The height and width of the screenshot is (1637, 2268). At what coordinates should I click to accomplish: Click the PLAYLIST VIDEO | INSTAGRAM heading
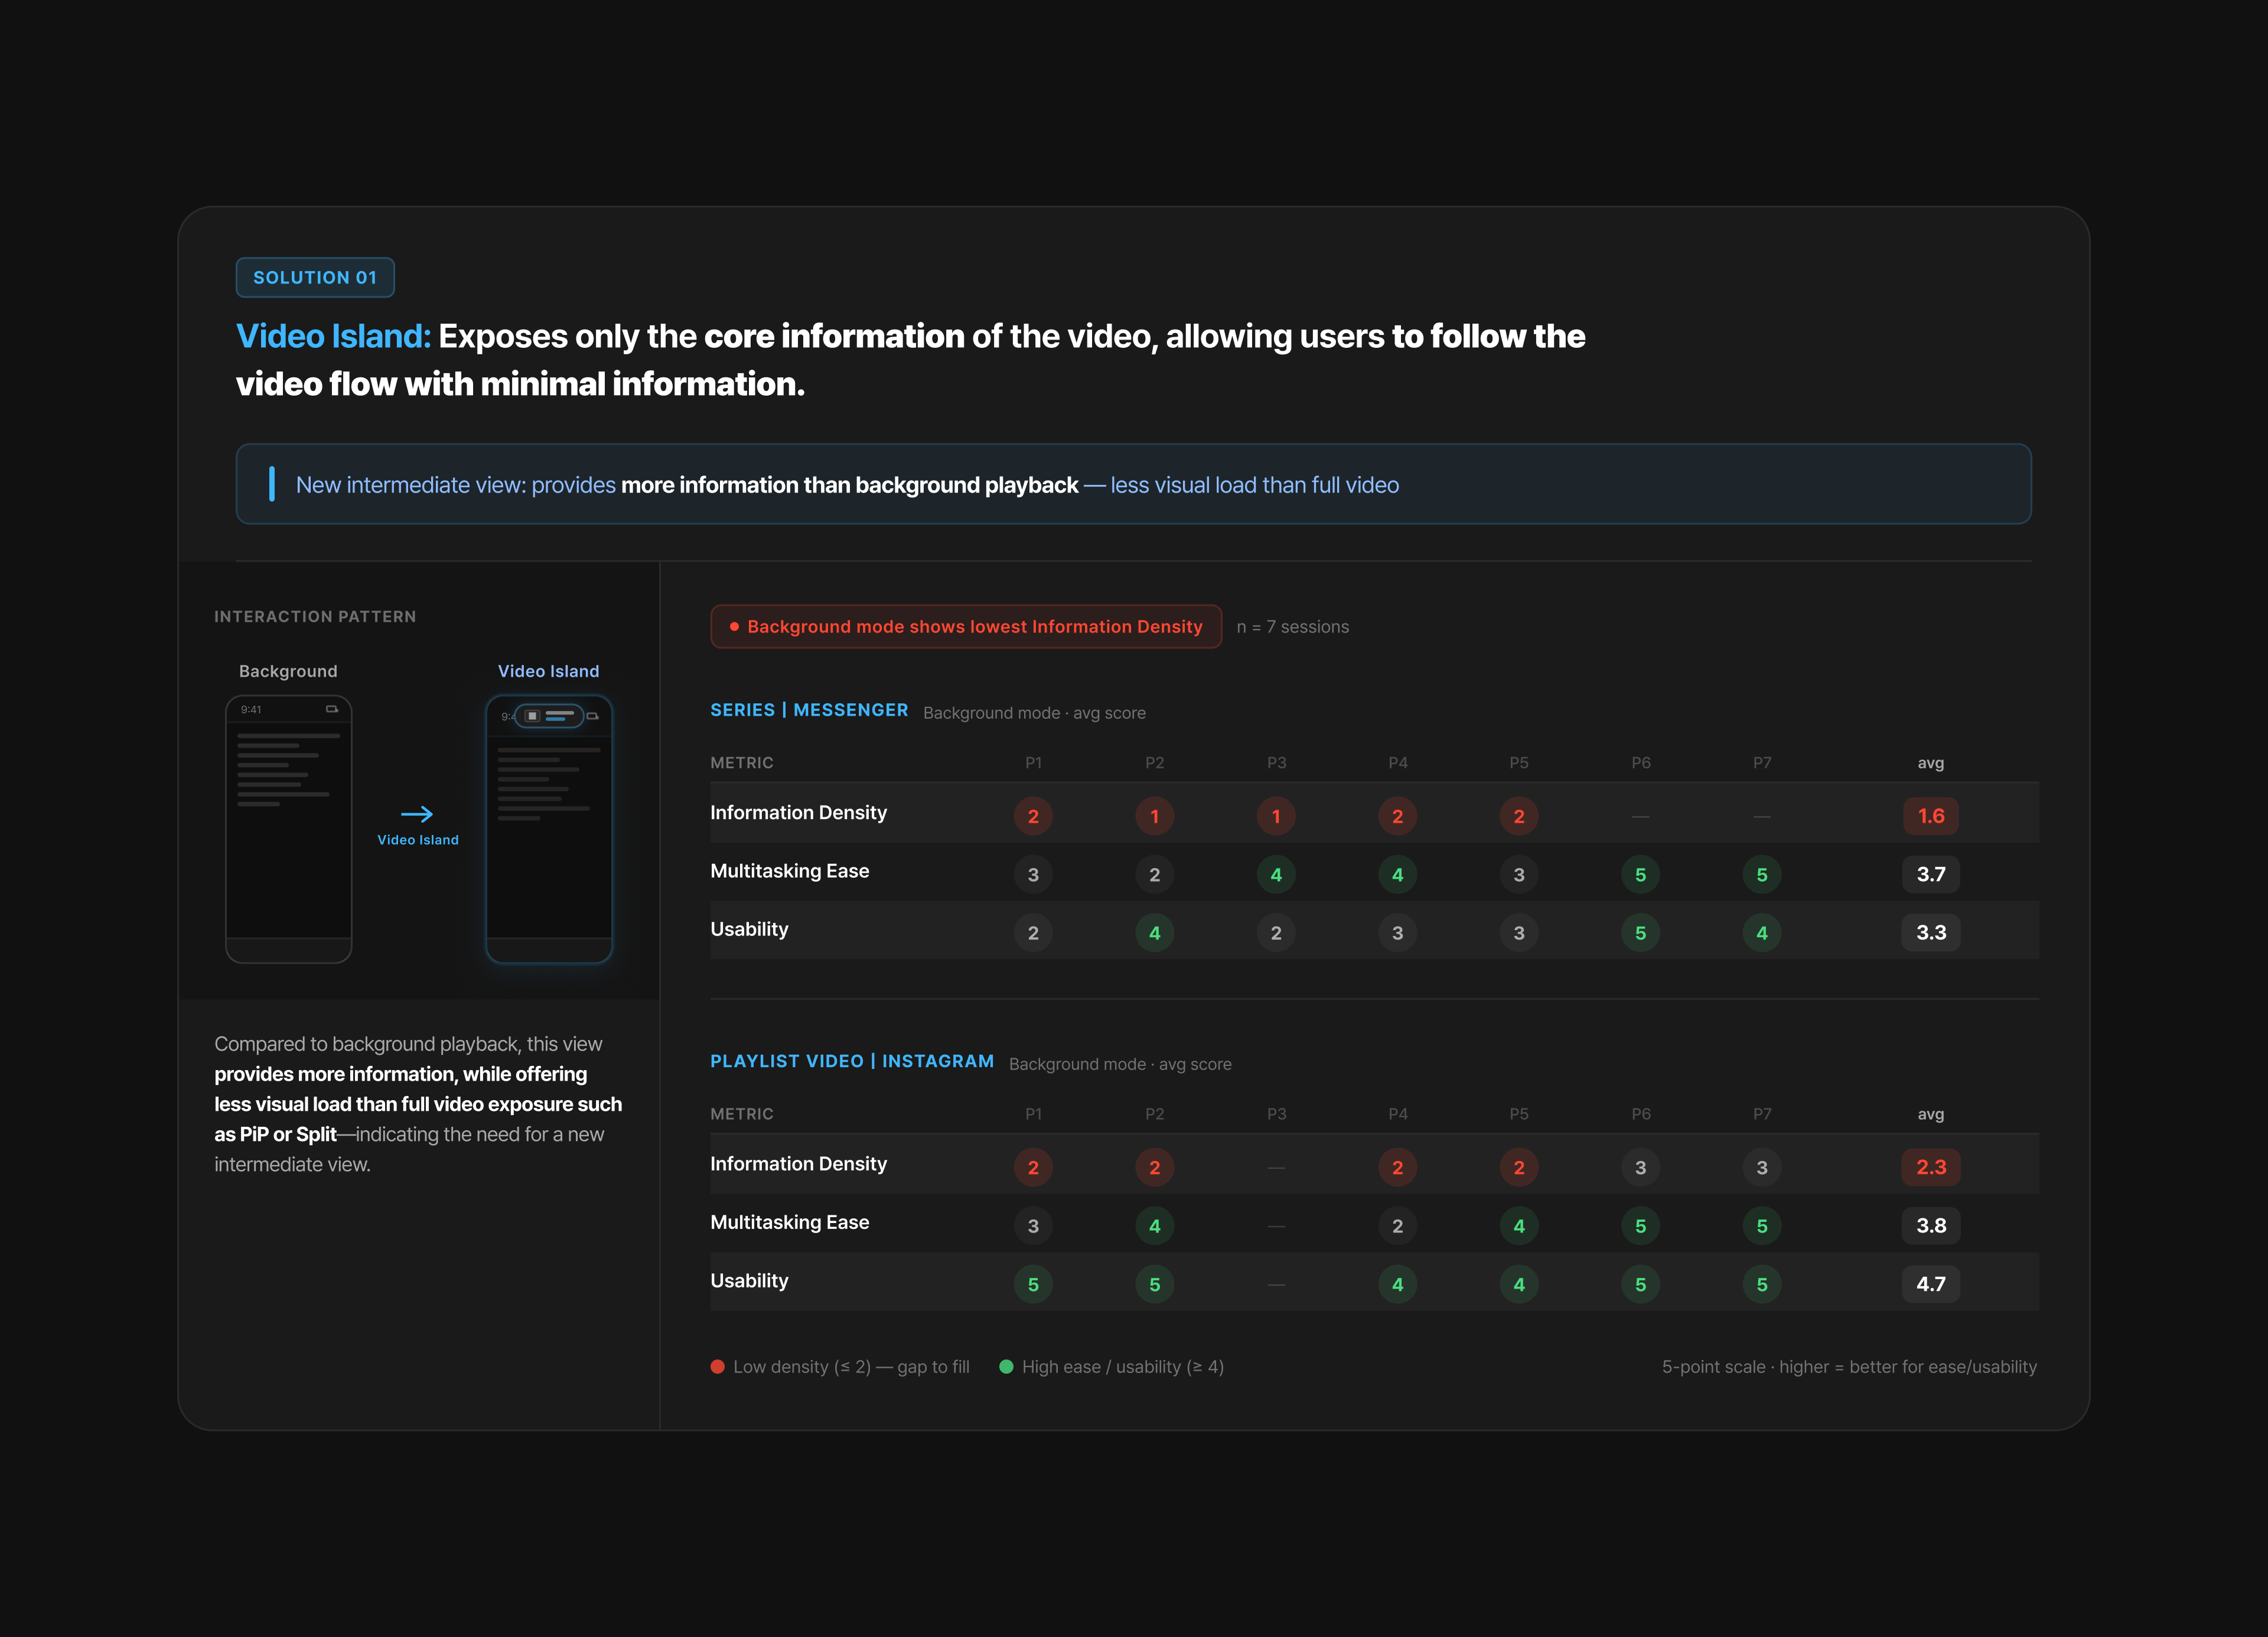pos(852,1061)
